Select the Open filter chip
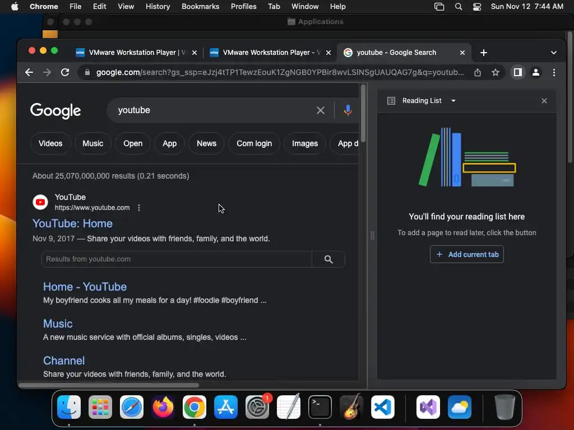 (x=132, y=143)
